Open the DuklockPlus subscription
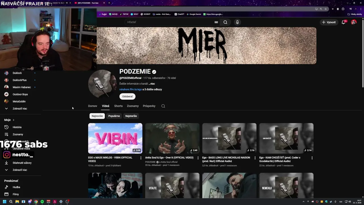 [20, 80]
